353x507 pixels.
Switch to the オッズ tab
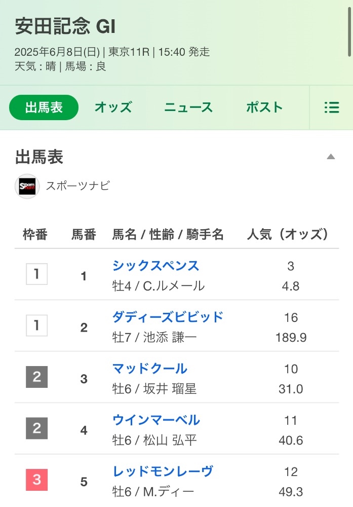(x=113, y=107)
